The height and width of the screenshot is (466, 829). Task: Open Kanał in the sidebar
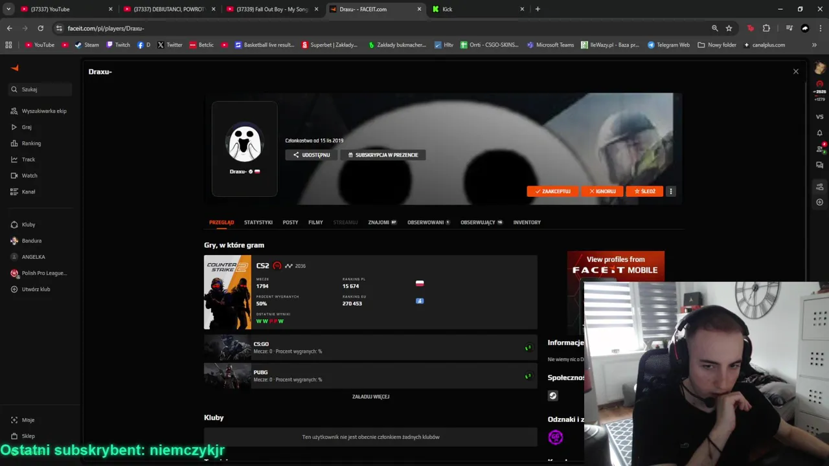tap(23, 192)
